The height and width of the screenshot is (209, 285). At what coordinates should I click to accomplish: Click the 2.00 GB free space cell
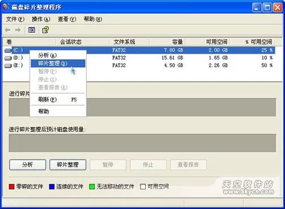point(218,50)
